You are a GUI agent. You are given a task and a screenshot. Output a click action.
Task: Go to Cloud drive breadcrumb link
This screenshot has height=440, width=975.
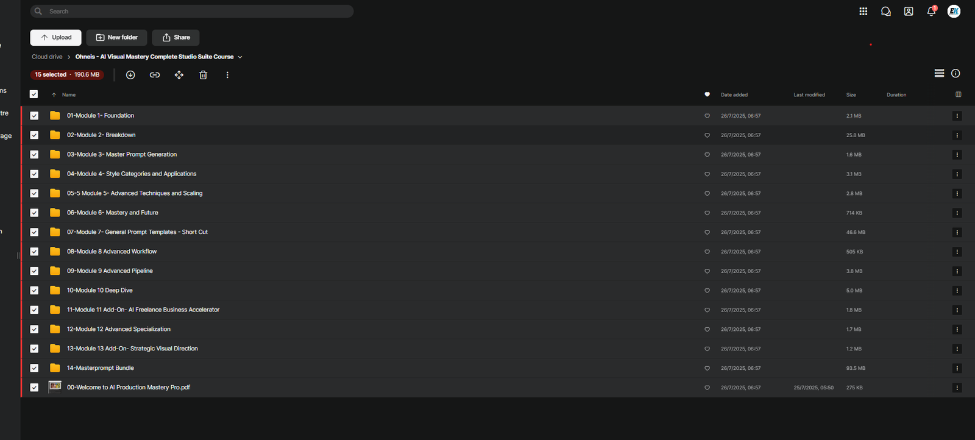[x=47, y=57]
